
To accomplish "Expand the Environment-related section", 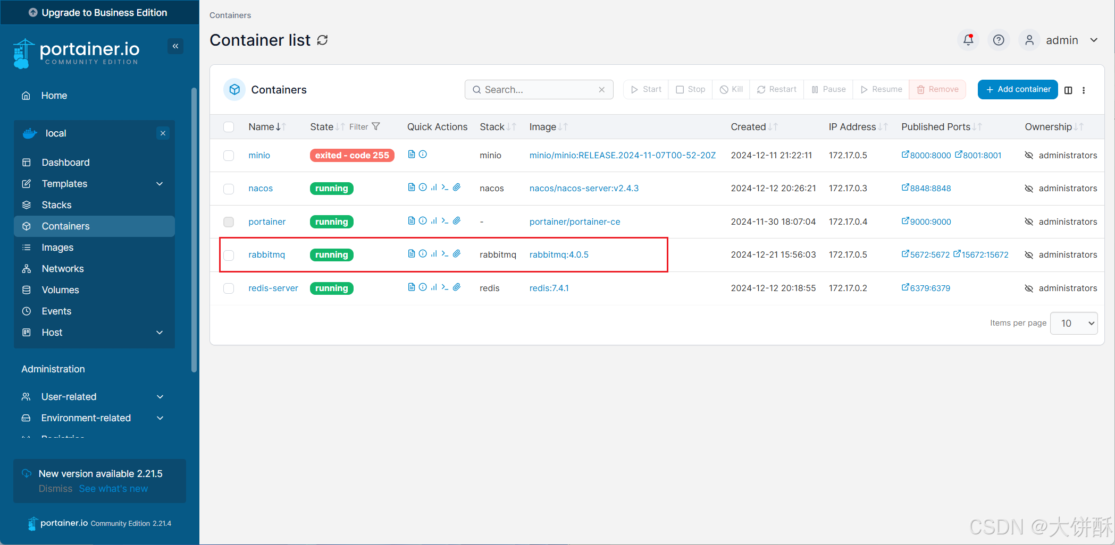I will [x=160, y=418].
